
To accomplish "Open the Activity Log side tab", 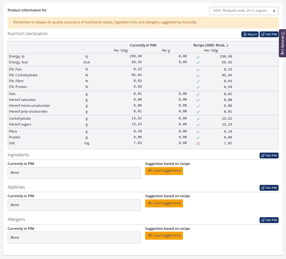I will (x=283, y=43).
